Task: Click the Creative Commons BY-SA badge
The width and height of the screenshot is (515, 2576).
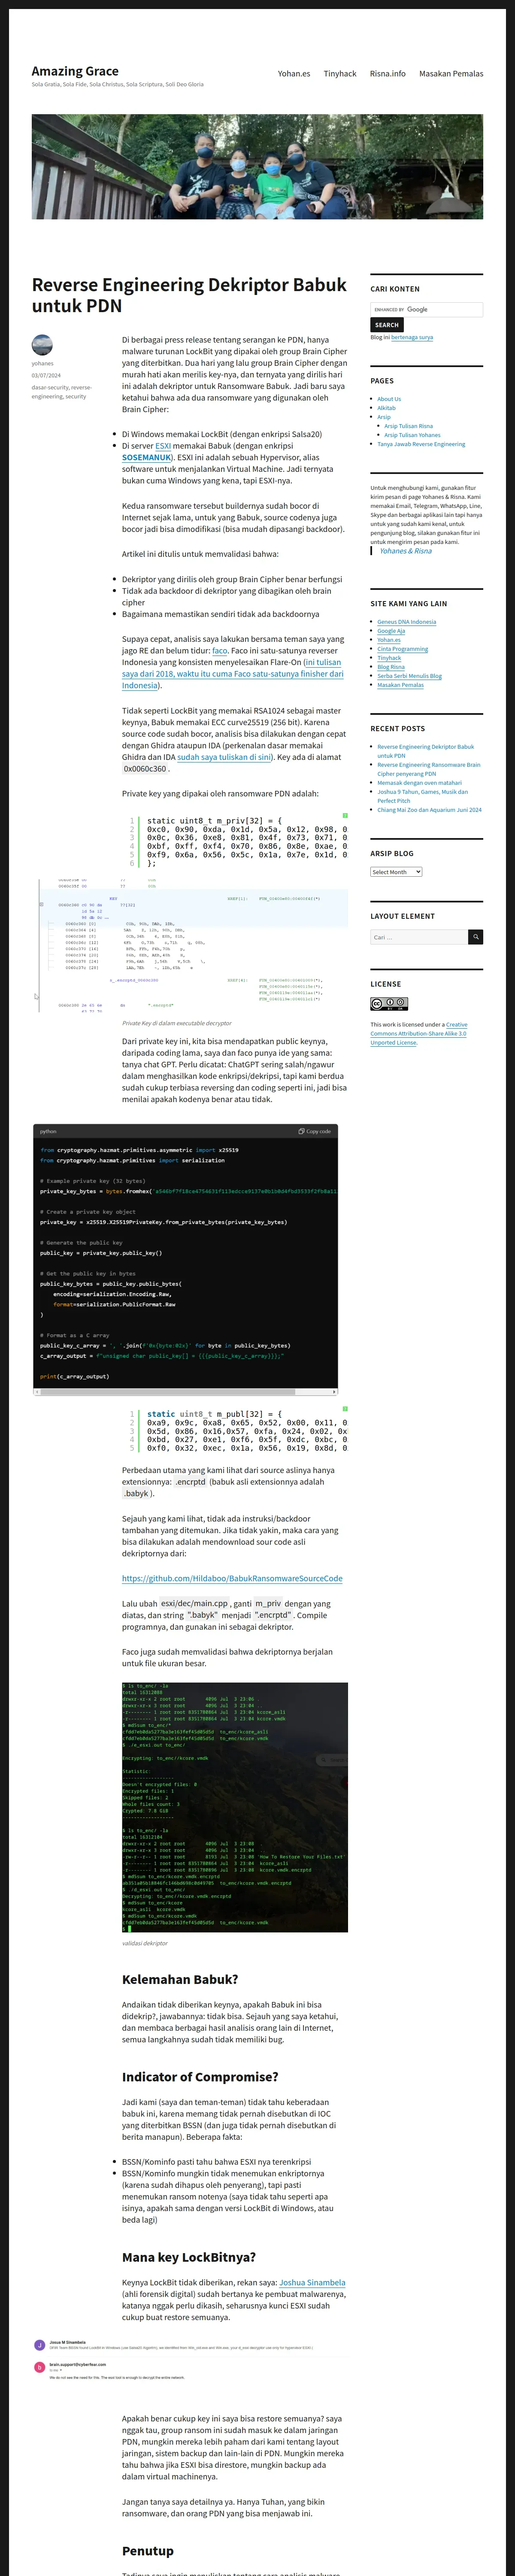Action: point(389,1004)
